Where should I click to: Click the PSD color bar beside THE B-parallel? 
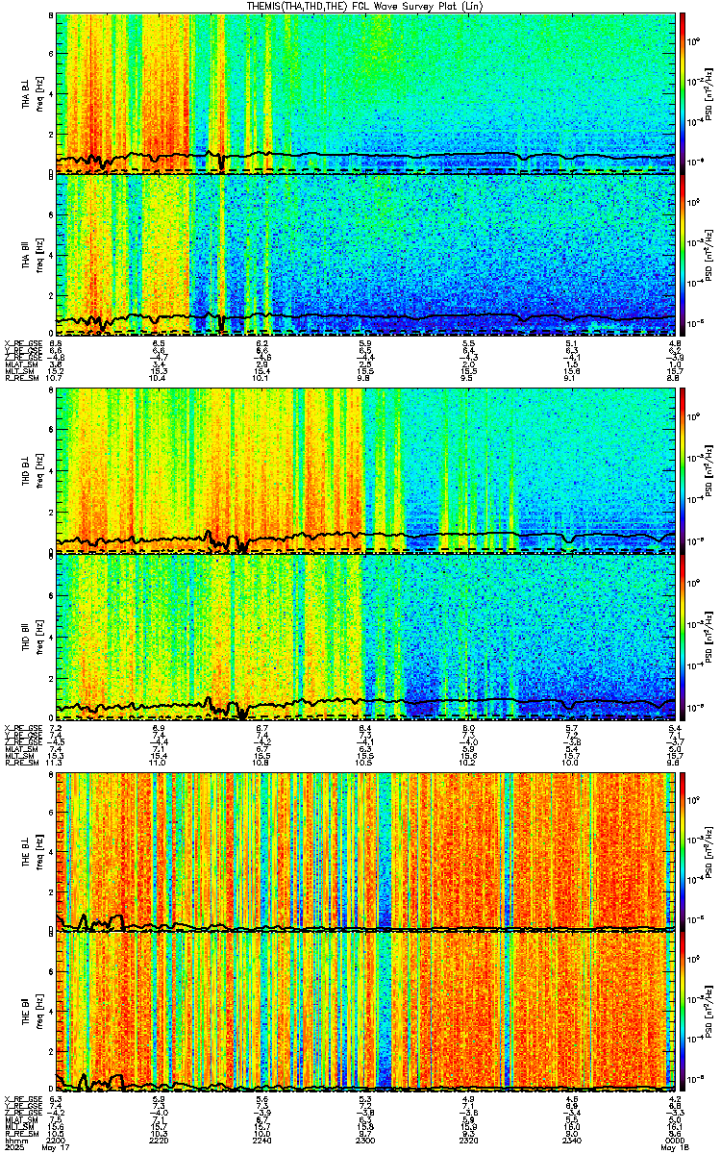684,1013
